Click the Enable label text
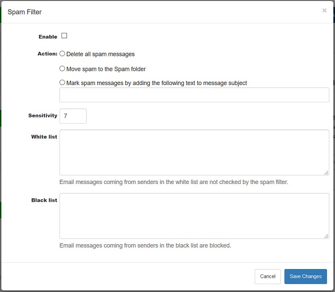The width and height of the screenshot is (335, 292). point(48,37)
